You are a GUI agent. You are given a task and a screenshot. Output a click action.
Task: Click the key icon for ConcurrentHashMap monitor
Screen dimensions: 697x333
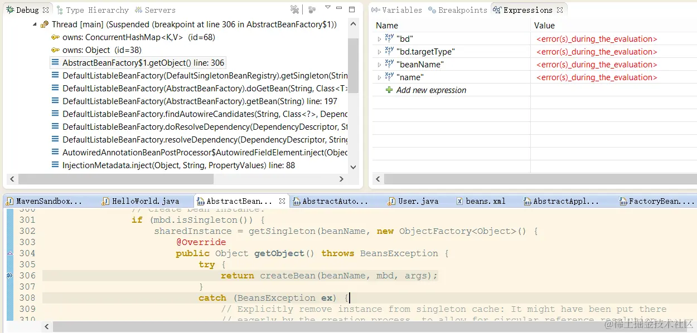coord(55,37)
